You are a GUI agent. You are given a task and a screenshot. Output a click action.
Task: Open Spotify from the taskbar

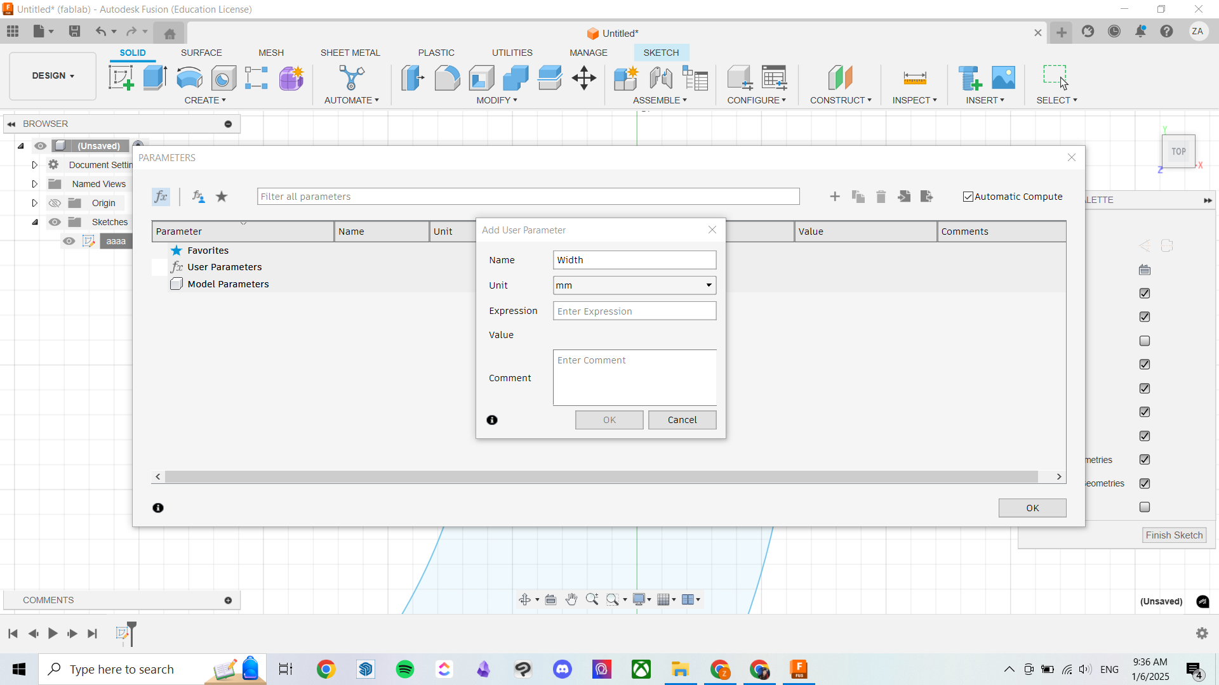coord(405,669)
